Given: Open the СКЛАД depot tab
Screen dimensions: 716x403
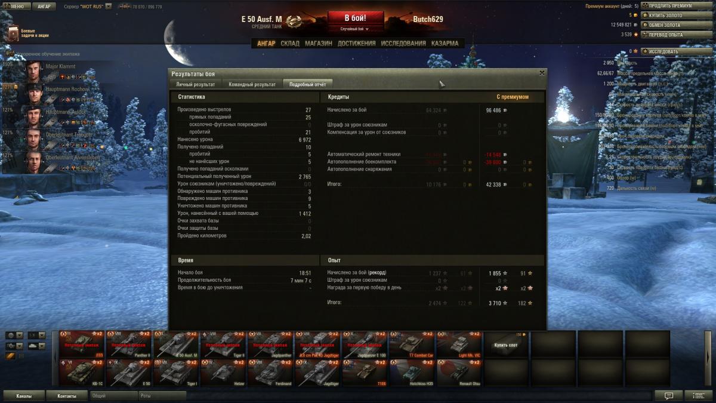Looking at the screenshot, I should (290, 44).
